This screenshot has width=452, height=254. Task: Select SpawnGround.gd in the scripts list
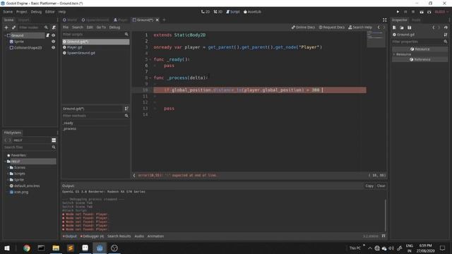click(81, 53)
